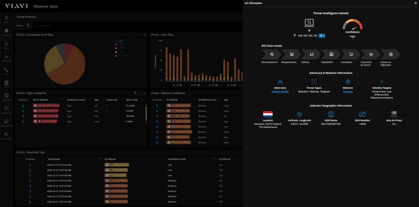Click the Filters funnel icon in Threat Forensics
This screenshot has height=207, width=419.
click(x=28, y=25)
